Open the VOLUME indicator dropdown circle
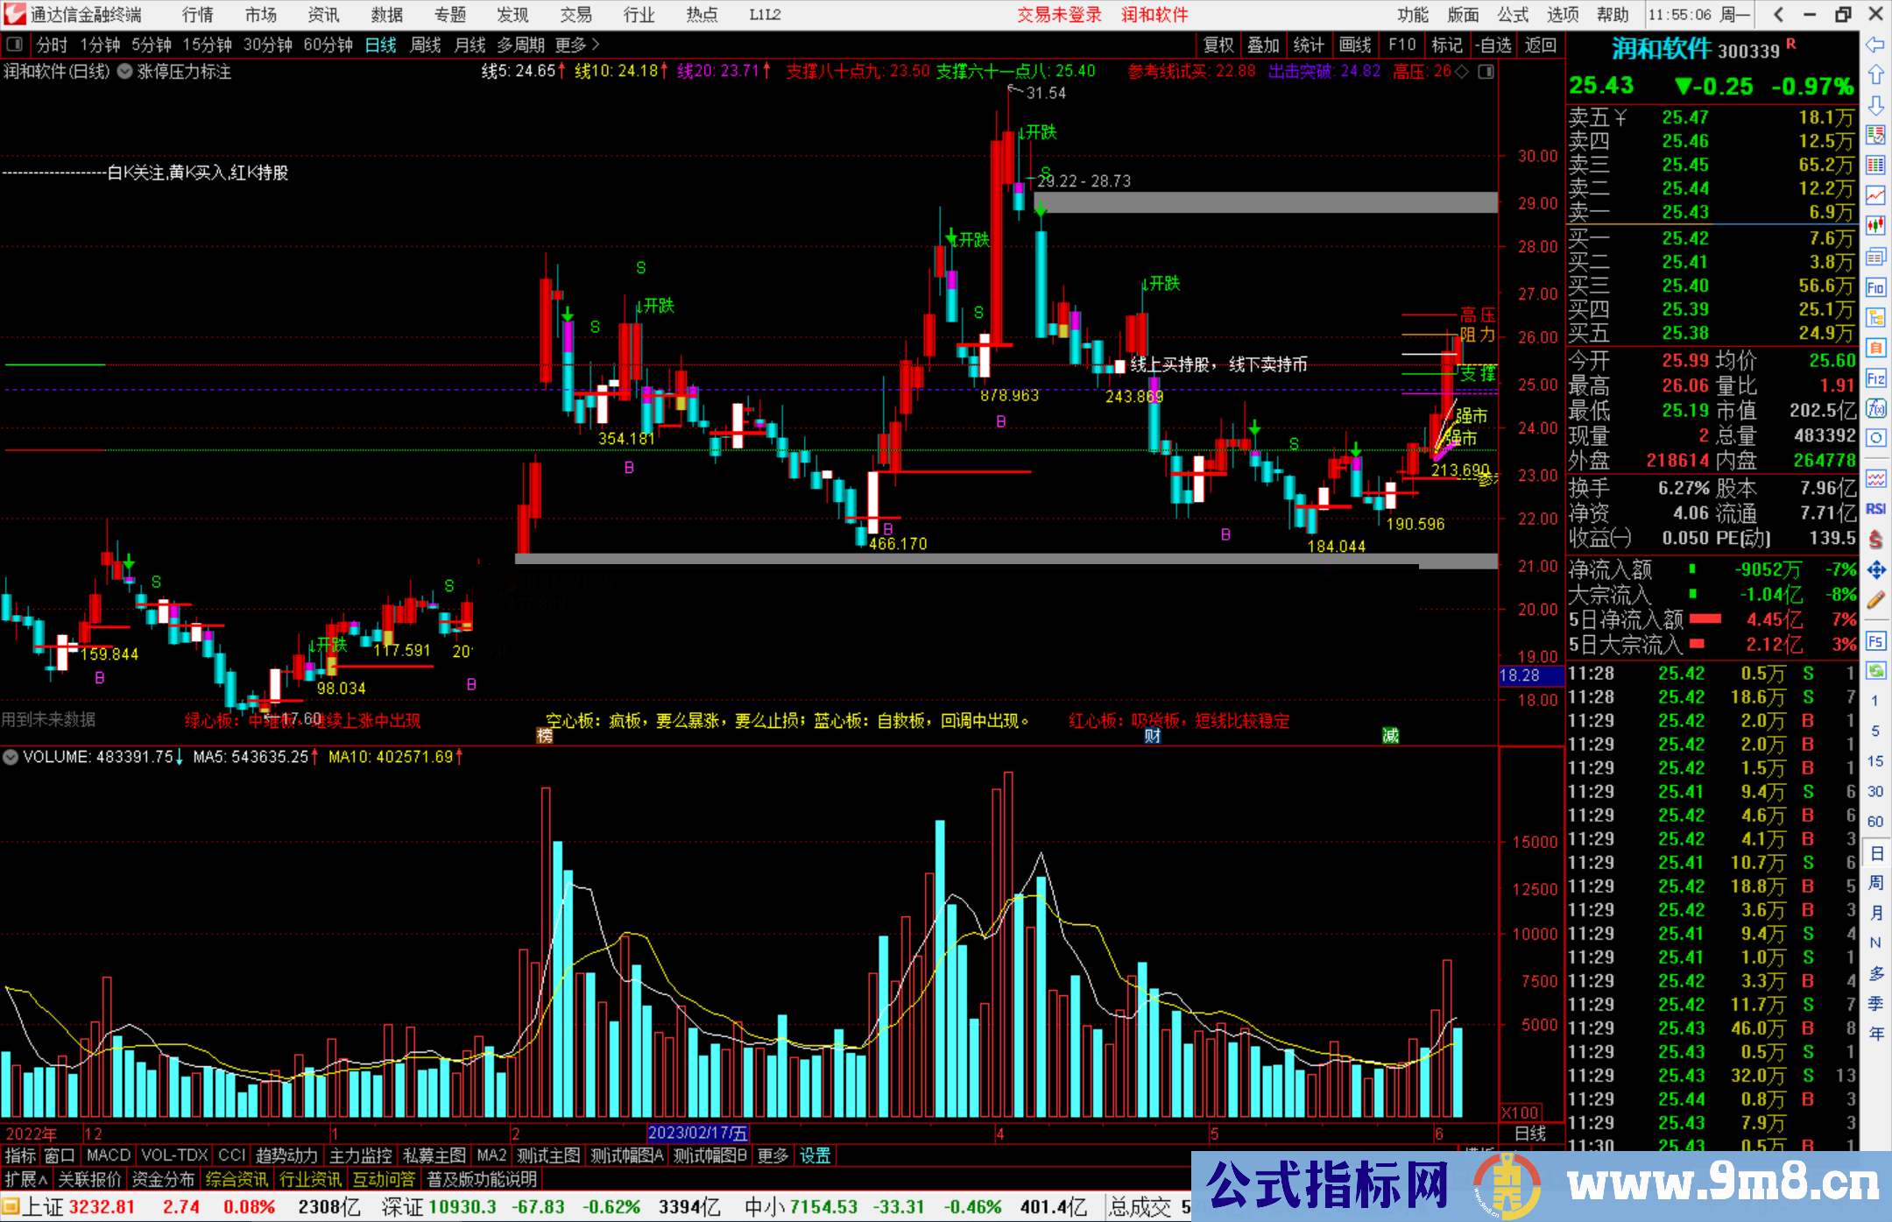The height and width of the screenshot is (1222, 1892). [x=11, y=757]
